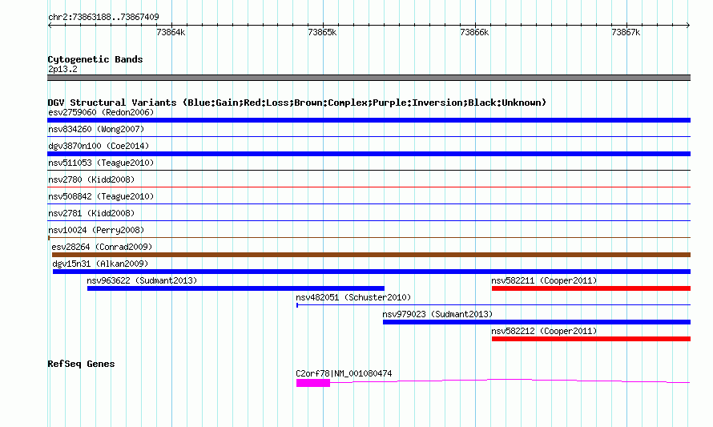Image resolution: width=713 pixels, height=427 pixels.
Task: Click the blue nsv963622 gain bar
Action: click(x=236, y=288)
